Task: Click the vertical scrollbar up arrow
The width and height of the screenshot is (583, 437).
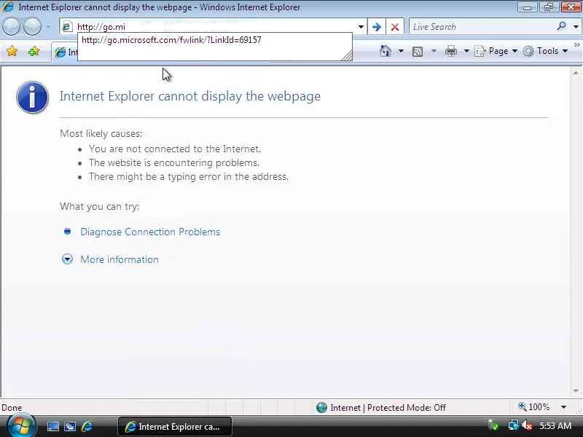Action: point(576,73)
